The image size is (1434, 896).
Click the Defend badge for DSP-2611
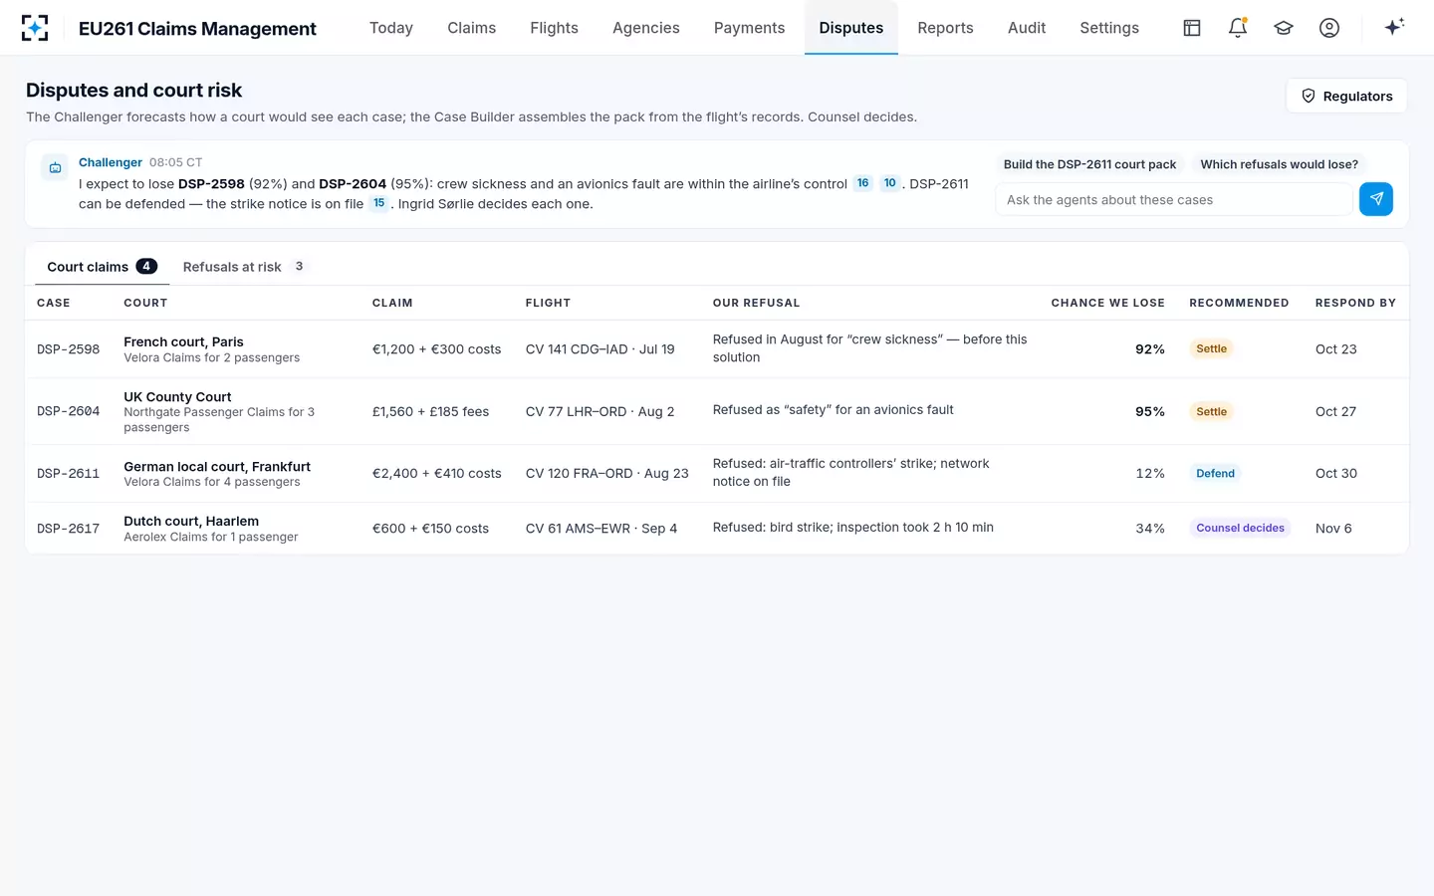click(x=1215, y=473)
